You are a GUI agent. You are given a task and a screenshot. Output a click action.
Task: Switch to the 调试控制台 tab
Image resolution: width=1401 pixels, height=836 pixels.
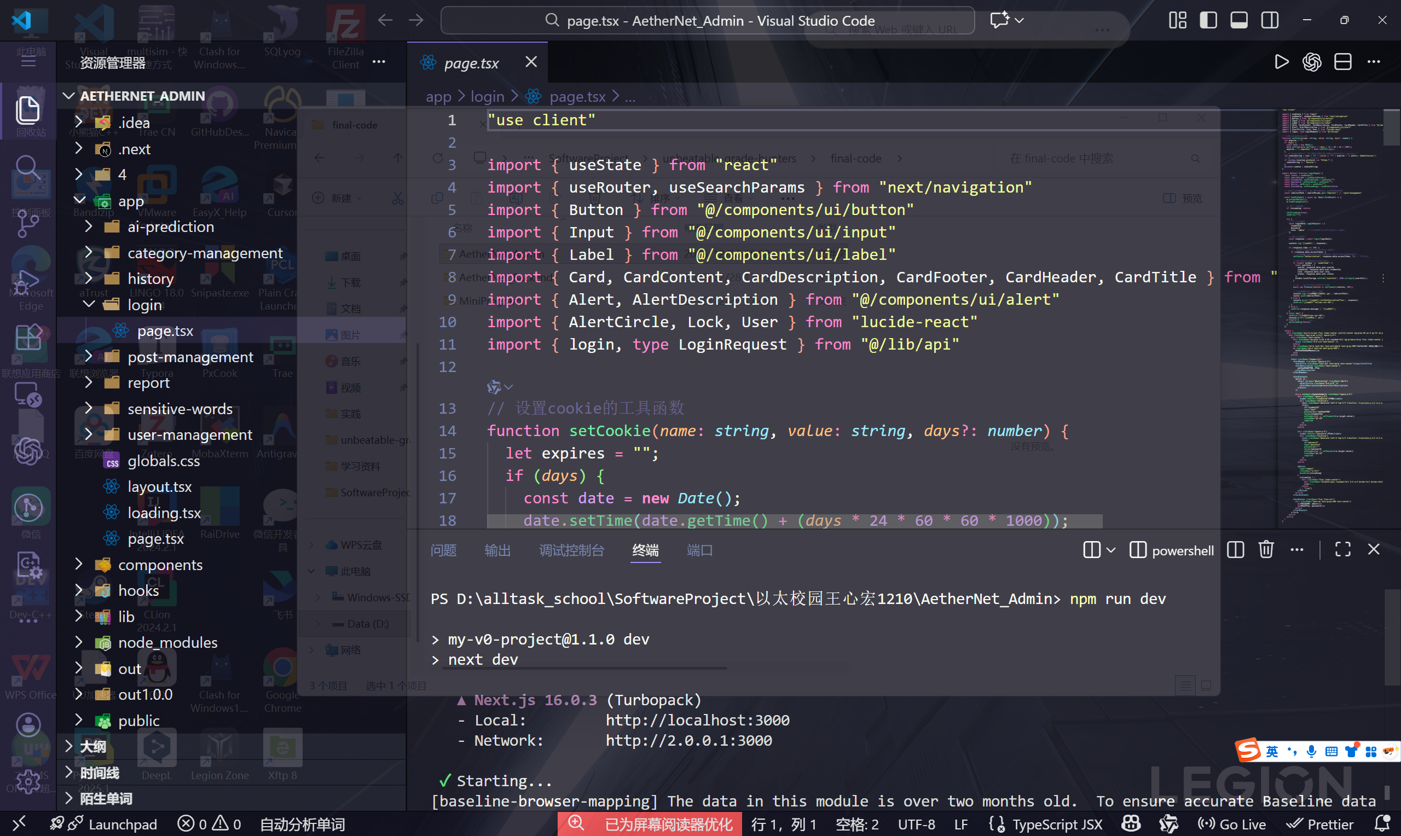pos(571,550)
